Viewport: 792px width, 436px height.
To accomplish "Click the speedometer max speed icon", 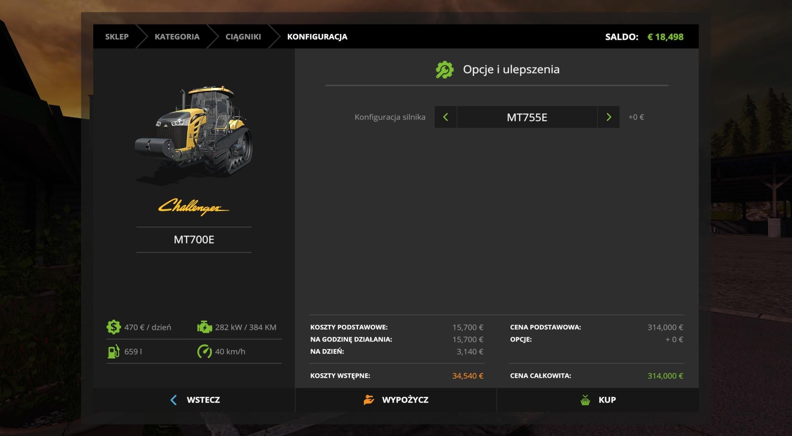I will point(204,351).
